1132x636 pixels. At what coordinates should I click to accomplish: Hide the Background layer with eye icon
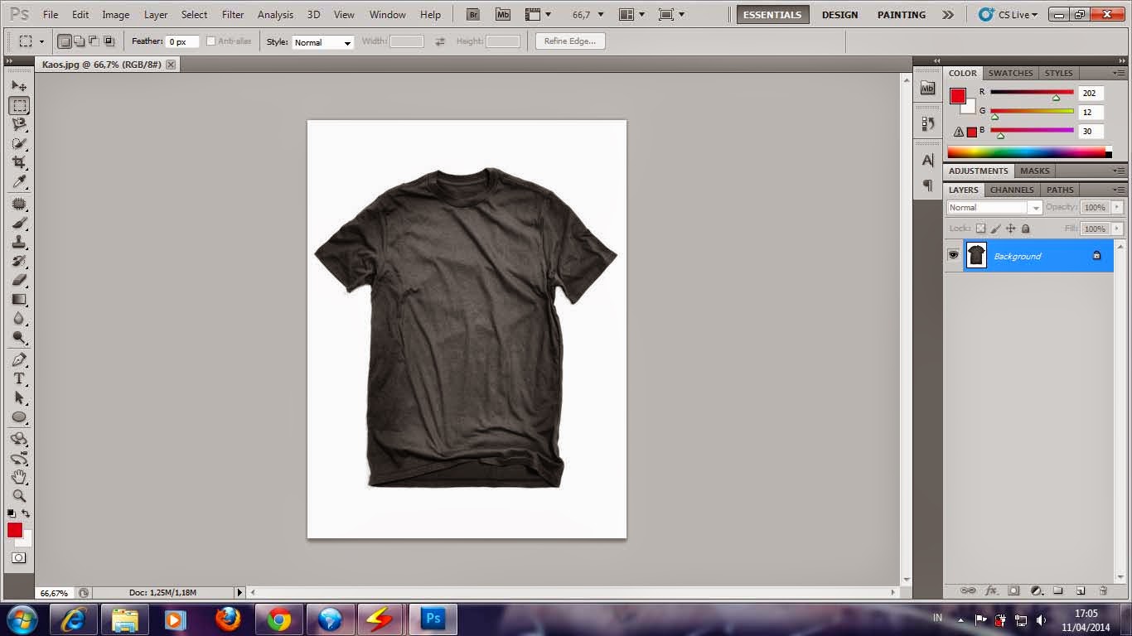pos(953,256)
